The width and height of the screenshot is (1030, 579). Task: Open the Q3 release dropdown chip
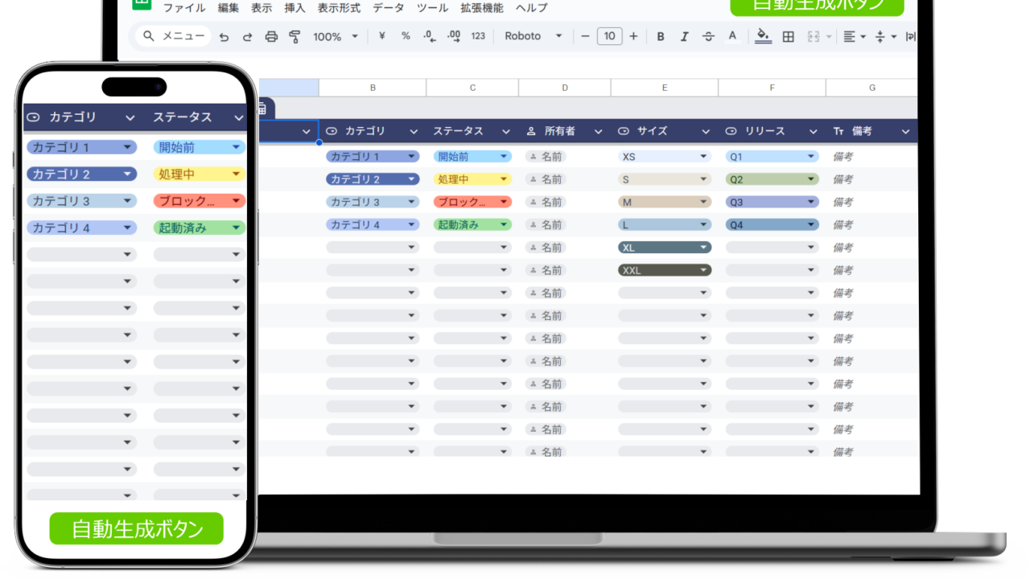coord(772,203)
